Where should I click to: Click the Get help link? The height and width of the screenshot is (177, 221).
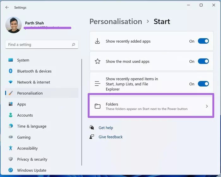tap(106, 128)
